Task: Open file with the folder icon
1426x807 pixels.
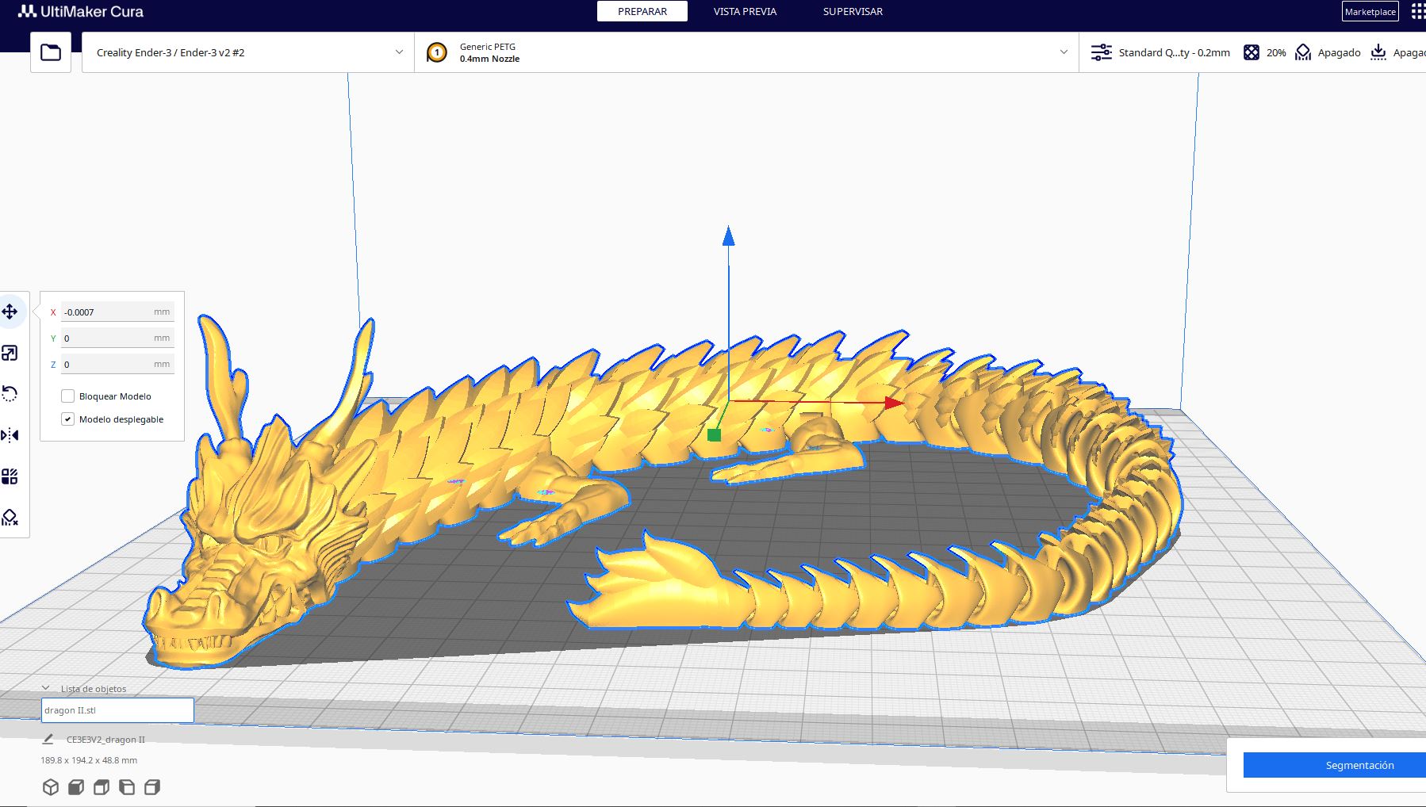Action: 51,52
